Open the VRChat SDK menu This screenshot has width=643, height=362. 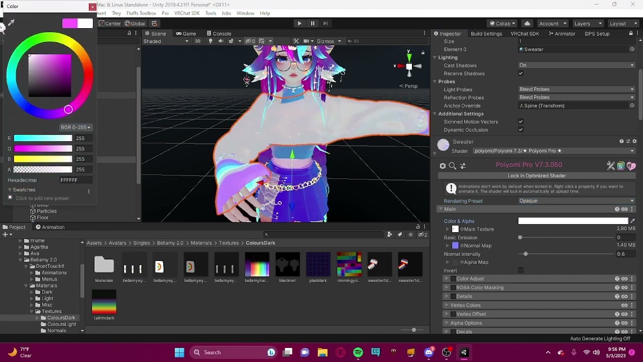click(x=187, y=13)
